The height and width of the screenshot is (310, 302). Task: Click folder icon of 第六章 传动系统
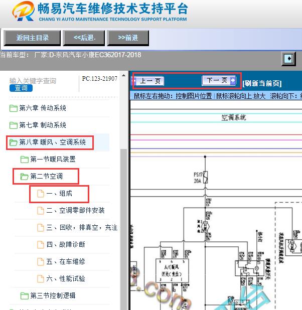14,108
